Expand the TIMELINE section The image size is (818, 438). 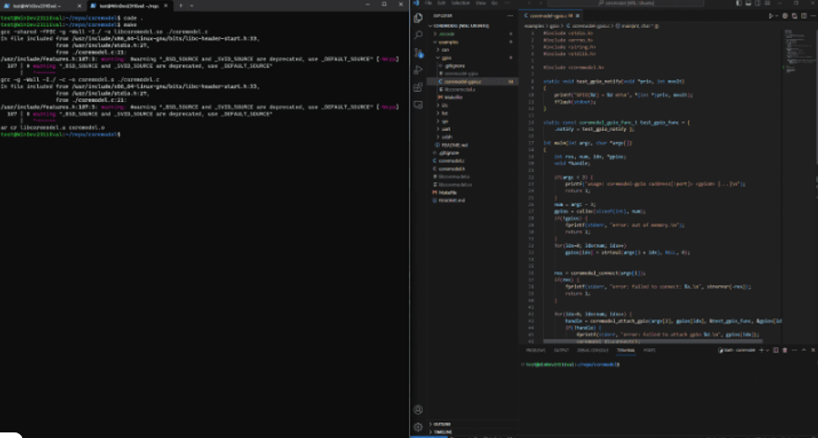(x=442, y=432)
